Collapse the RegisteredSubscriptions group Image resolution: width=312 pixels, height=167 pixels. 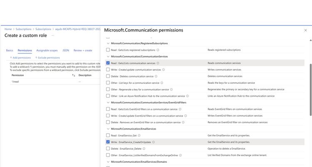pyautogui.click(x=108, y=43)
